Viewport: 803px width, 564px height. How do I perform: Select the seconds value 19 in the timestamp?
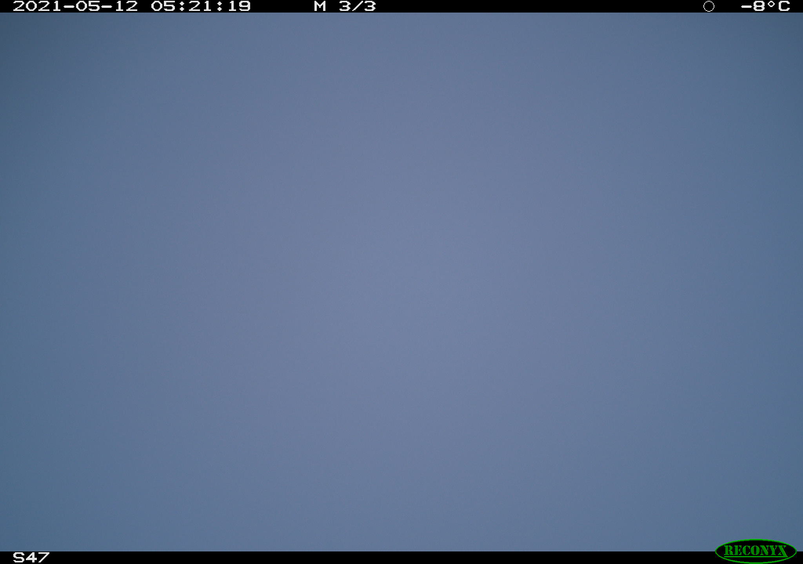(239, 6)
